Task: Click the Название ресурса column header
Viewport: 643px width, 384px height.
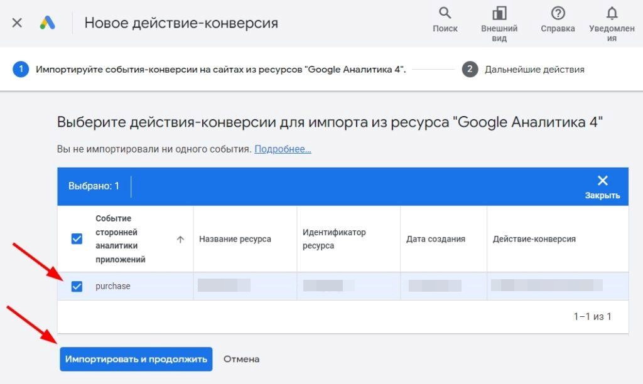Action: 235,239
